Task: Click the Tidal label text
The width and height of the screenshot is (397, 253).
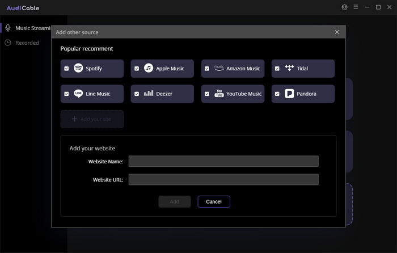Action: pos(302,69)
